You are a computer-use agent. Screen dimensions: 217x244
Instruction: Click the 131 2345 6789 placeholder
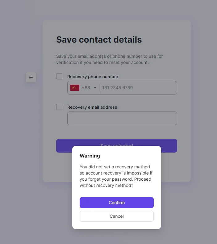pyautogui.click(x=117, y=88)
